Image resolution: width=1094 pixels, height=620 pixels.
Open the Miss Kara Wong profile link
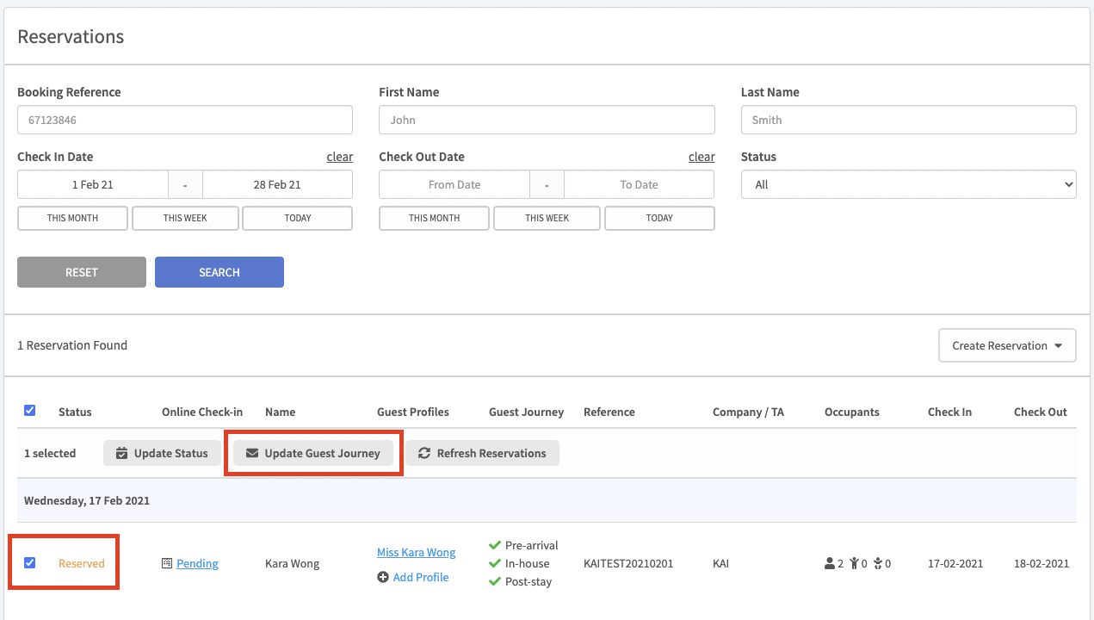(x=416, y=552)
